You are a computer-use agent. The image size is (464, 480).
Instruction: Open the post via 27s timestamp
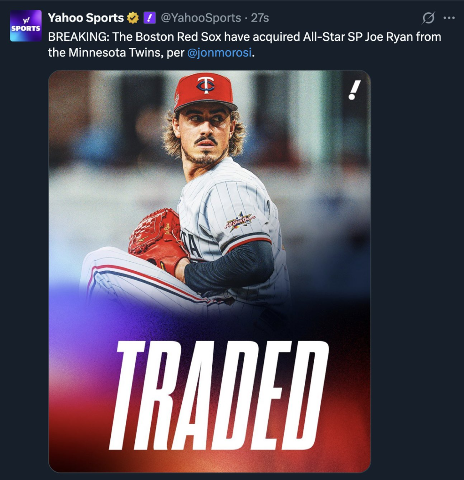tap(260, 18)
